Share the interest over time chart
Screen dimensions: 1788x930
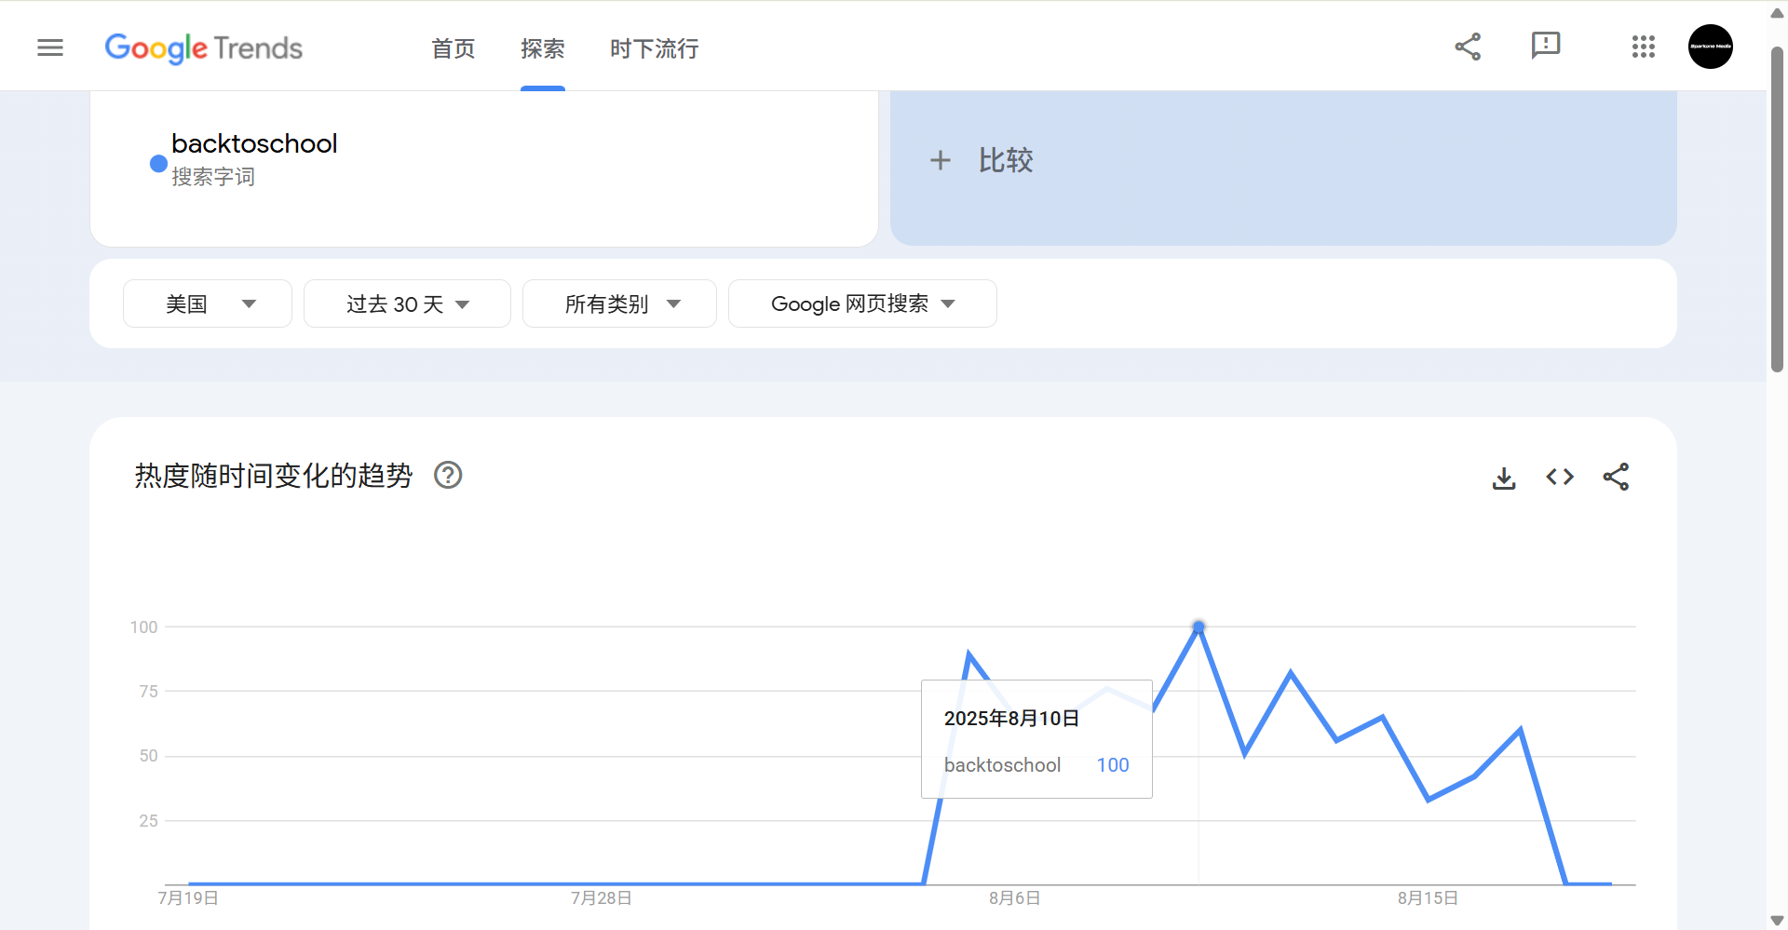[1616, 477]
